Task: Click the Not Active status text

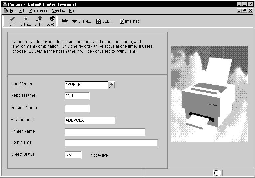Action: click(x=99, y=155)
